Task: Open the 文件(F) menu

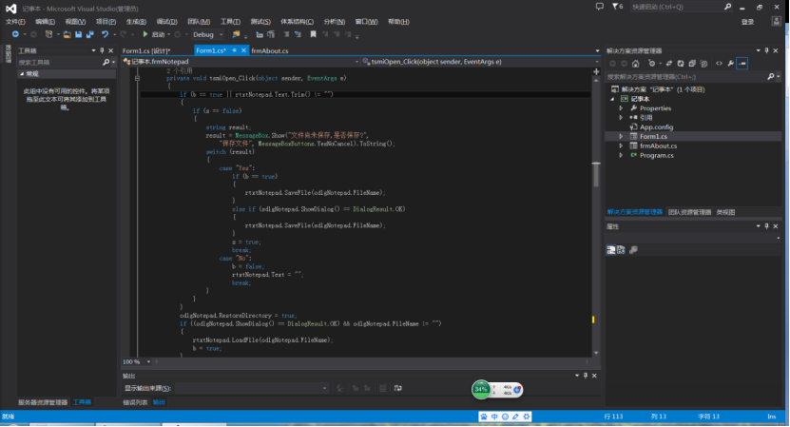Action: tap(15, 21)
